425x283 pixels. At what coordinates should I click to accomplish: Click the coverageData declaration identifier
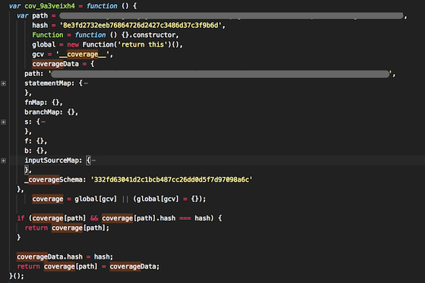point(56,64)
